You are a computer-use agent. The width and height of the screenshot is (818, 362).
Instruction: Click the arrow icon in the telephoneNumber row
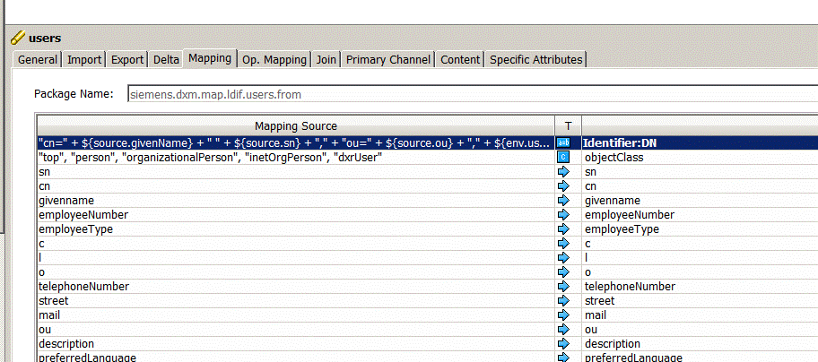564,286
